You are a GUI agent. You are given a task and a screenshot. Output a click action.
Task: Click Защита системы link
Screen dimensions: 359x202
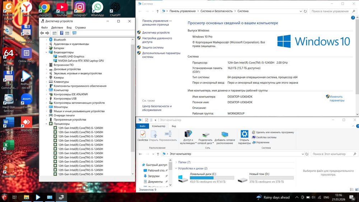(153, 48)
